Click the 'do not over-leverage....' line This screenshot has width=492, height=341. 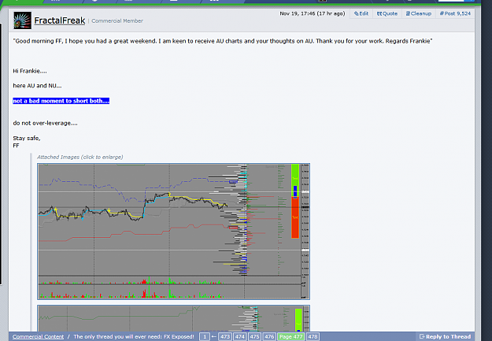45,123
